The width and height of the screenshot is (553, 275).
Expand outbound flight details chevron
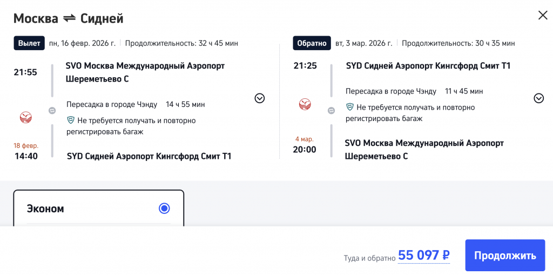(x=260, y=98)
